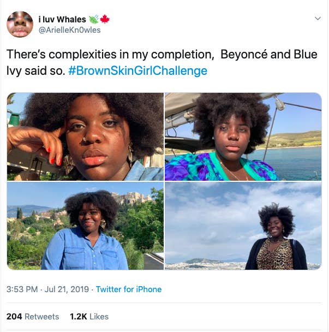The height and width of the screenshot is (332, 329).
Task: Open the tweet author's profile avatar
Action: (x=20, y=24)
